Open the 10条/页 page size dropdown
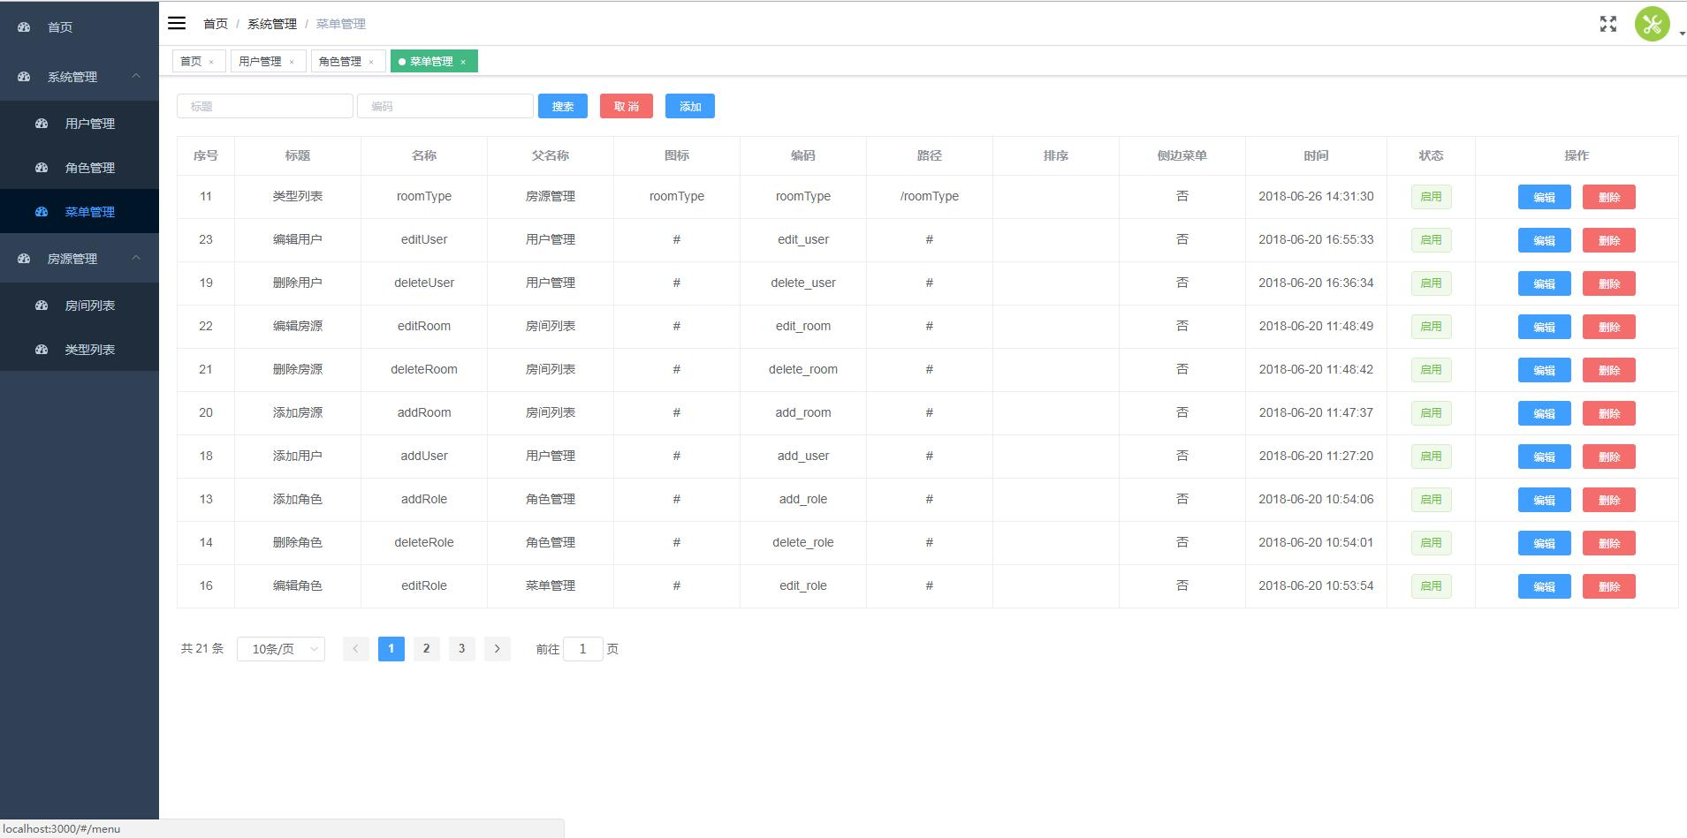 281,649
